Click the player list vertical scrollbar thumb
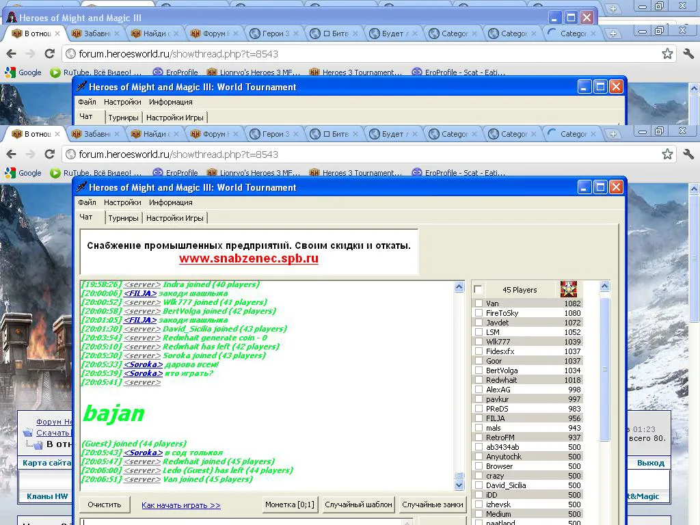The width and height of the screenshot is (700, 525). (604, 369)
